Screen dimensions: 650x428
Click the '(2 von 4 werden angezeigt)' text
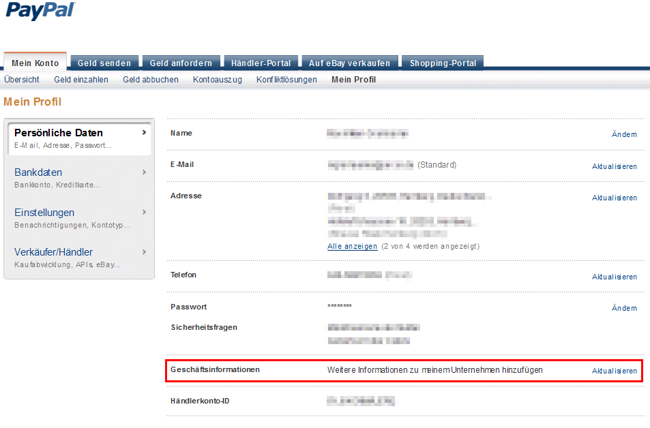point(430,246)
